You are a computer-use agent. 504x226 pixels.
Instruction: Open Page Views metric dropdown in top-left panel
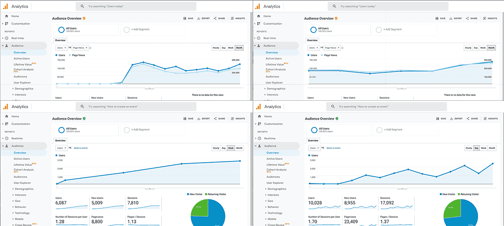pyautogui.click(x=81, y=48)
